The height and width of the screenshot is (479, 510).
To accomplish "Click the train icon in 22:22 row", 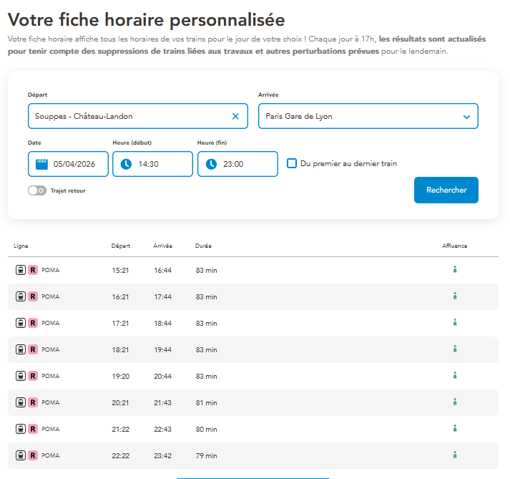I will (x=21, y=455).
